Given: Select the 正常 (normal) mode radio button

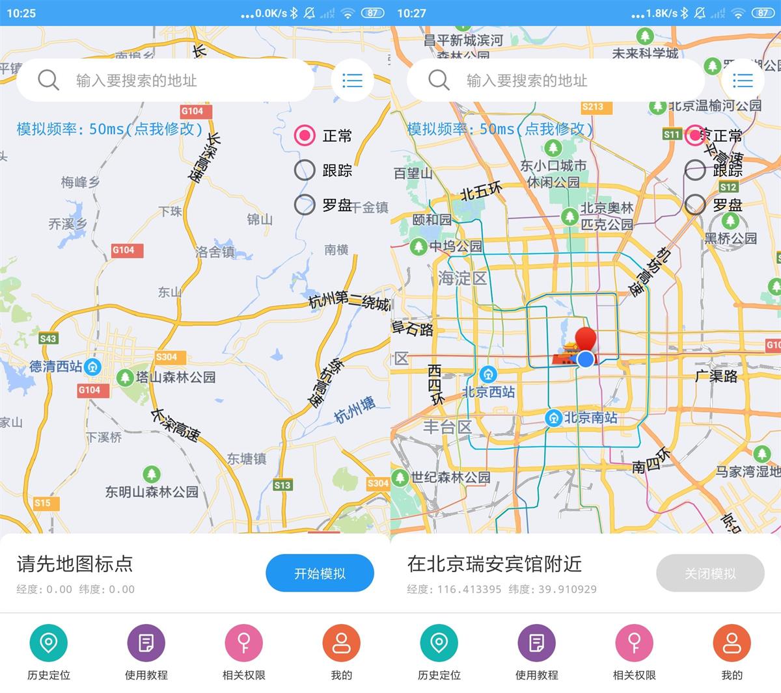Looking at the screenshot, I should [304, 135].
